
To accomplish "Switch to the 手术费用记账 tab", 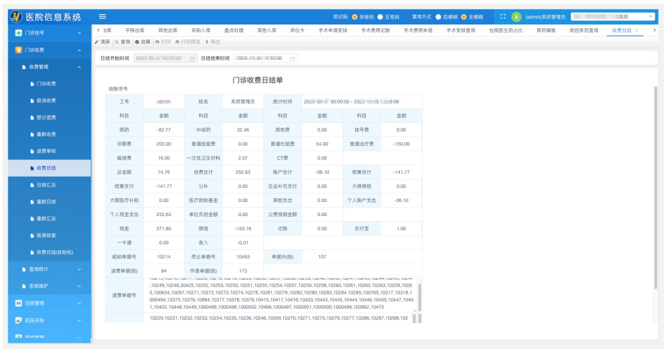I will pos(375,30).
